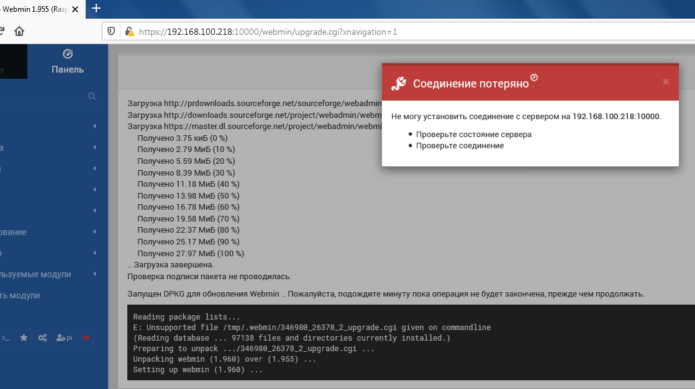Click 'Получено 11.18 МиБ (40 %)' line

(188, 184)
